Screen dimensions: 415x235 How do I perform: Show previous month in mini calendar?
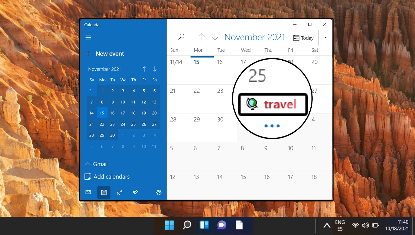coord(144,69)
